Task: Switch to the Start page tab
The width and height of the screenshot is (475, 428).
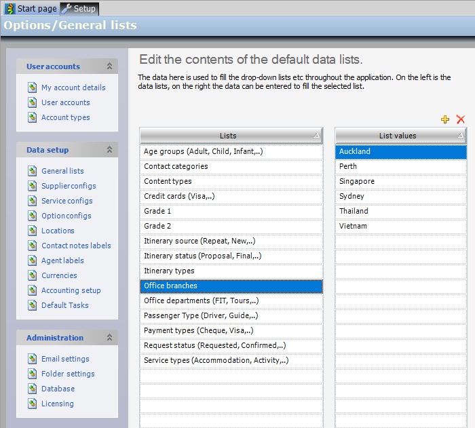Action: (31, 9)
